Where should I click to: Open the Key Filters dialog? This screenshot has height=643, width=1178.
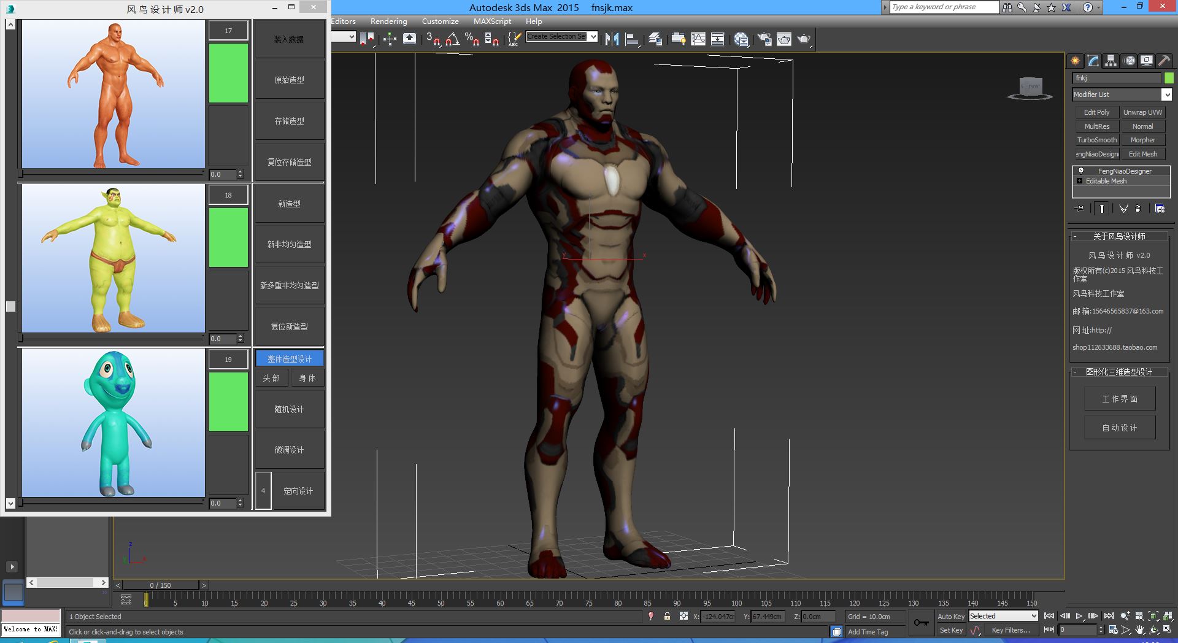pyautogui.click(x=1011, y=630)
